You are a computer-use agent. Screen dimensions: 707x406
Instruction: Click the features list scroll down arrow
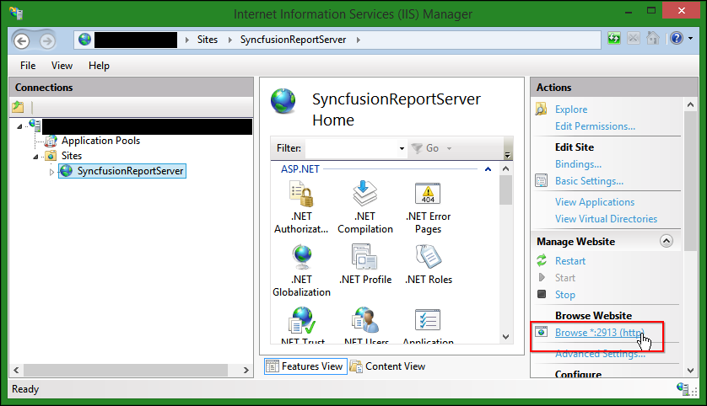click(505, 337)
